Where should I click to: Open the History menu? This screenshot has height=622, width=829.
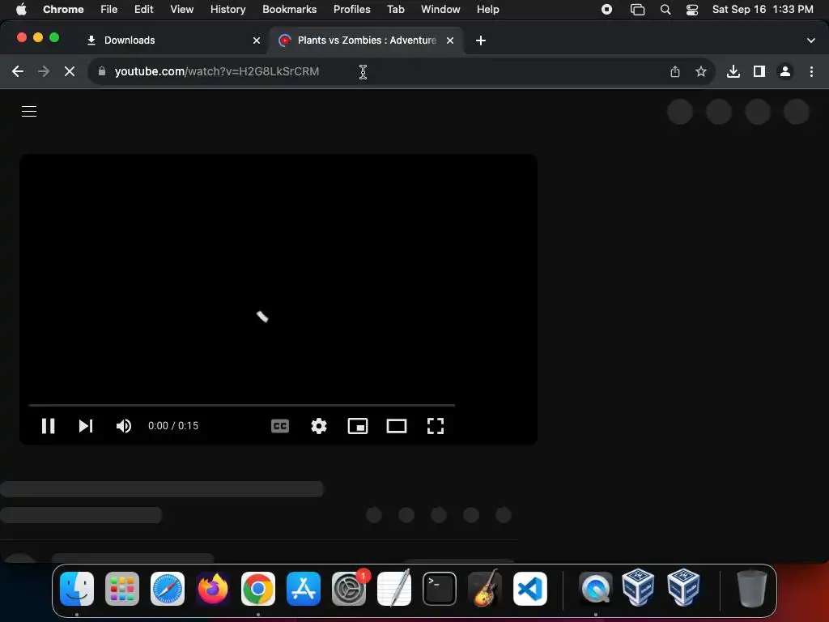(227, 9)
